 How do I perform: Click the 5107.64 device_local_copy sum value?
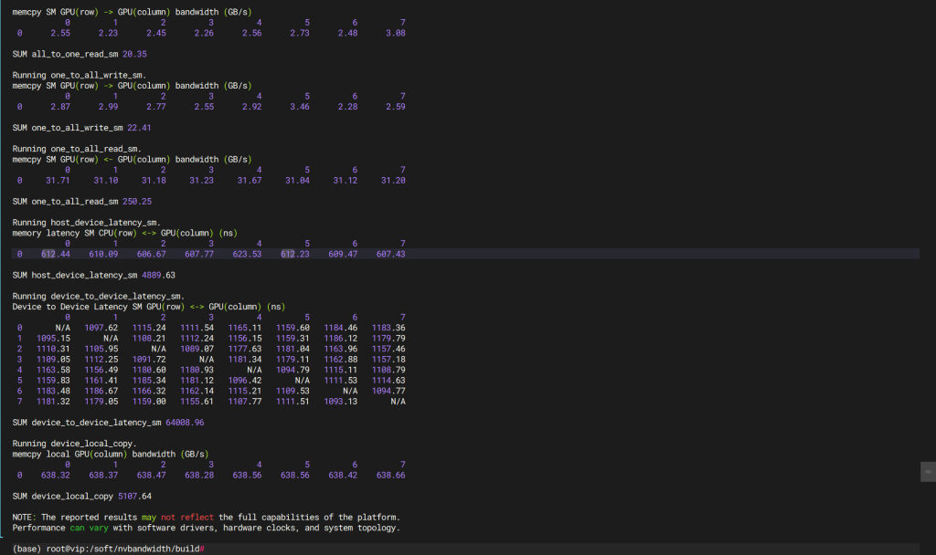[x=134, y=496]
